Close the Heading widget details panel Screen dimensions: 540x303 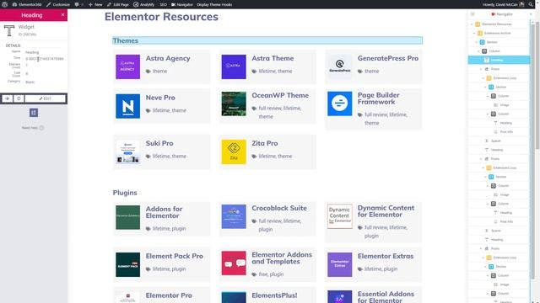[62, 15]
